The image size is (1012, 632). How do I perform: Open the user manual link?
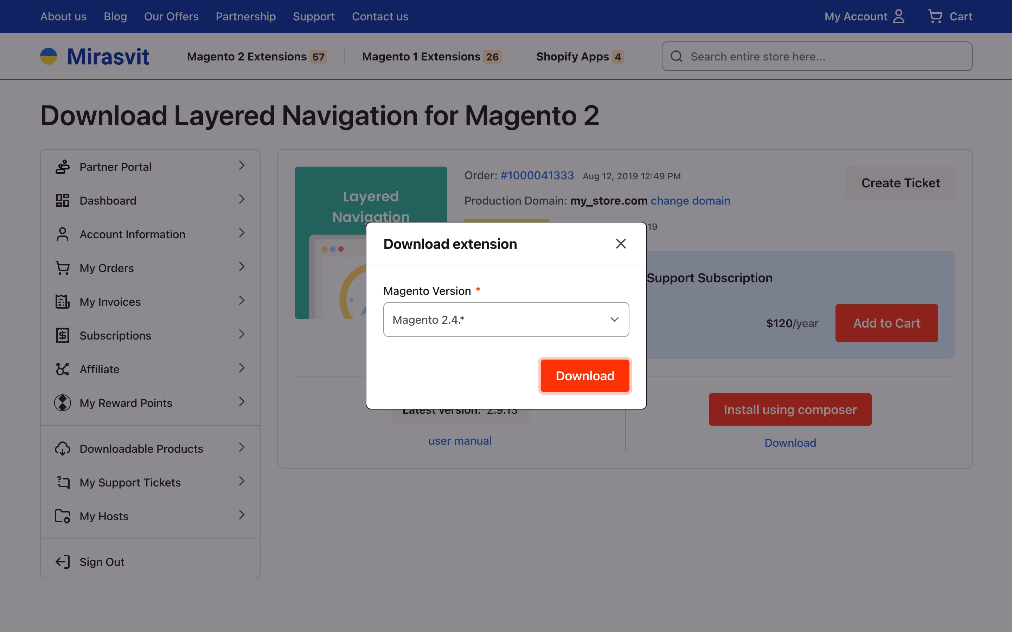pos(459,440)
